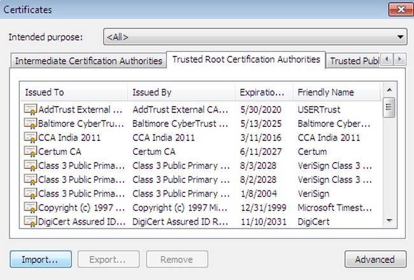Close the Certificates dialog
This screenshot has width=414, height=280.
(401, 10)
